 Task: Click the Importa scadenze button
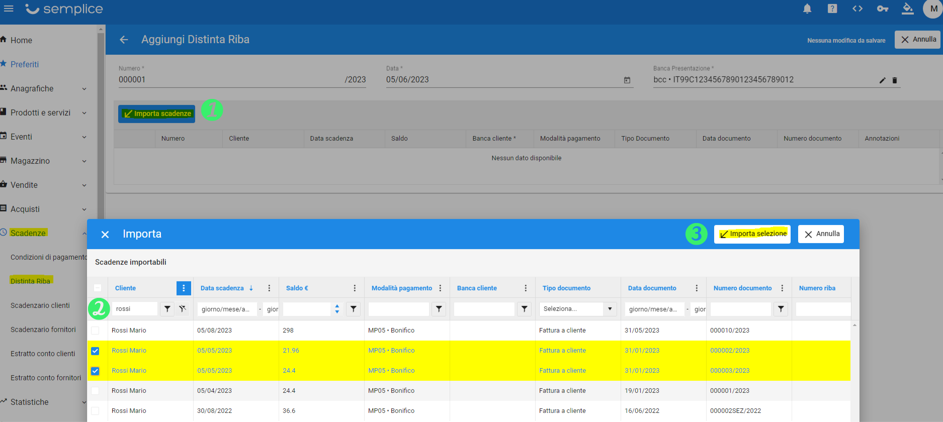pos(156,114)
